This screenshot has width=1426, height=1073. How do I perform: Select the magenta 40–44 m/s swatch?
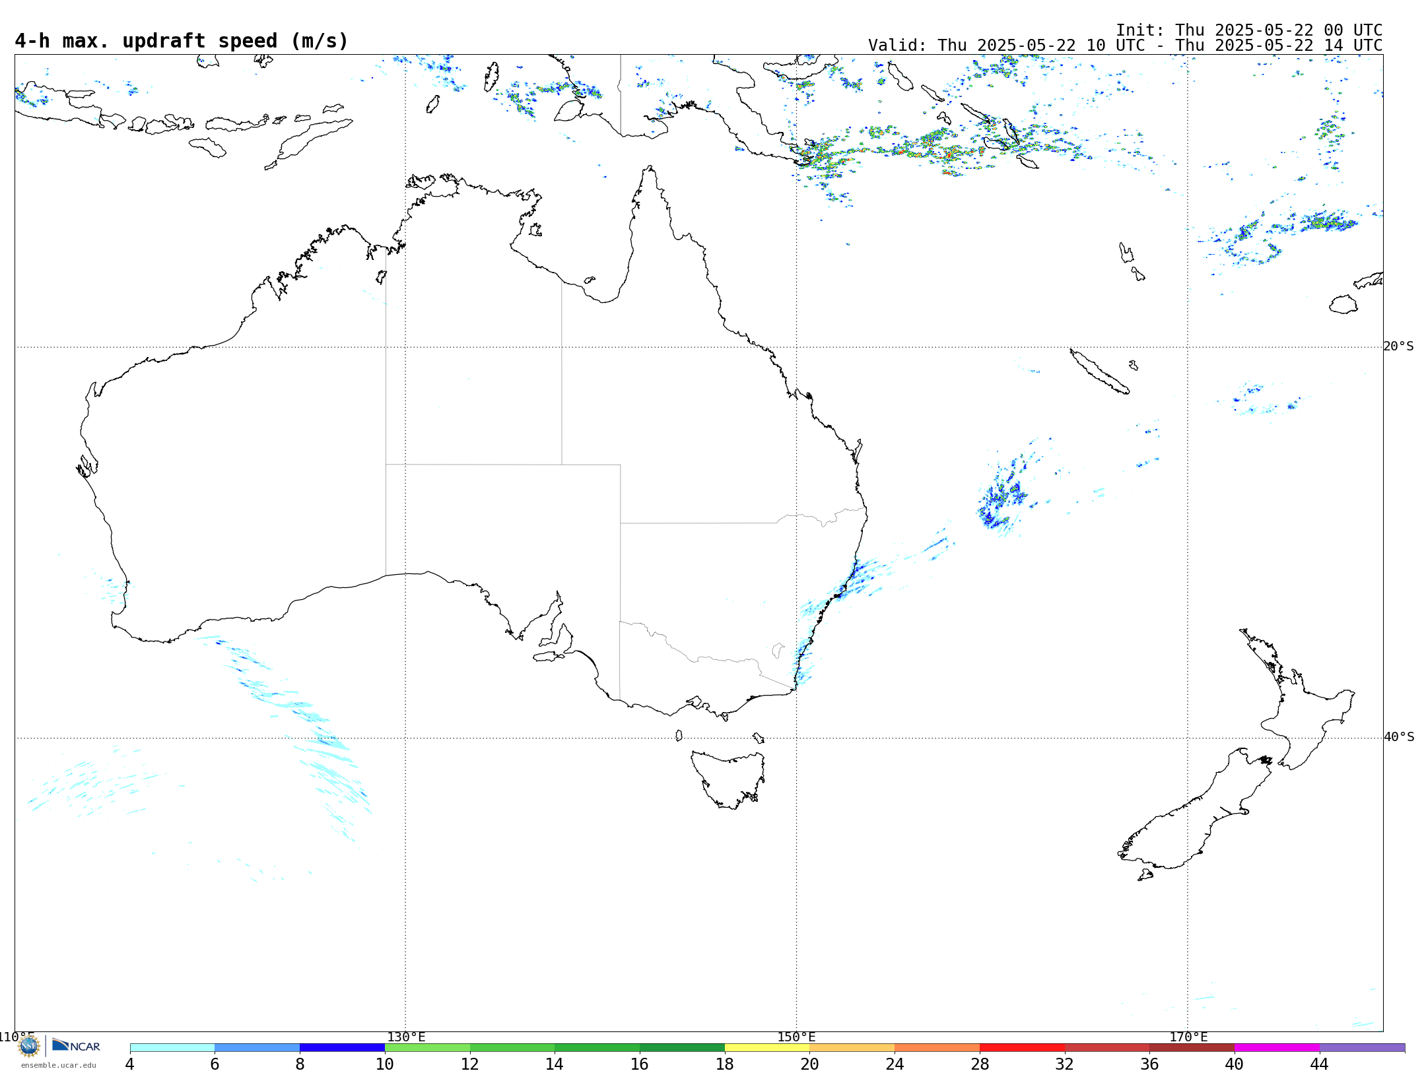[x=1277, y=1048]
